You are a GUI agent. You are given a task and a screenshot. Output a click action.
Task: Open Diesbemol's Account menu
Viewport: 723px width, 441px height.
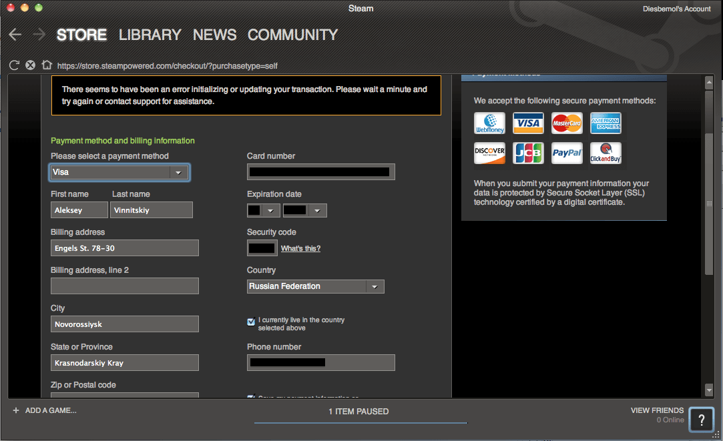point(677,9)
